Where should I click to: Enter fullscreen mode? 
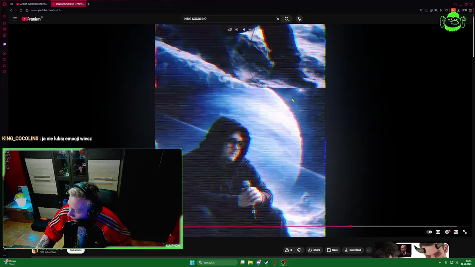pyautogui.click(x=465, y=232)
